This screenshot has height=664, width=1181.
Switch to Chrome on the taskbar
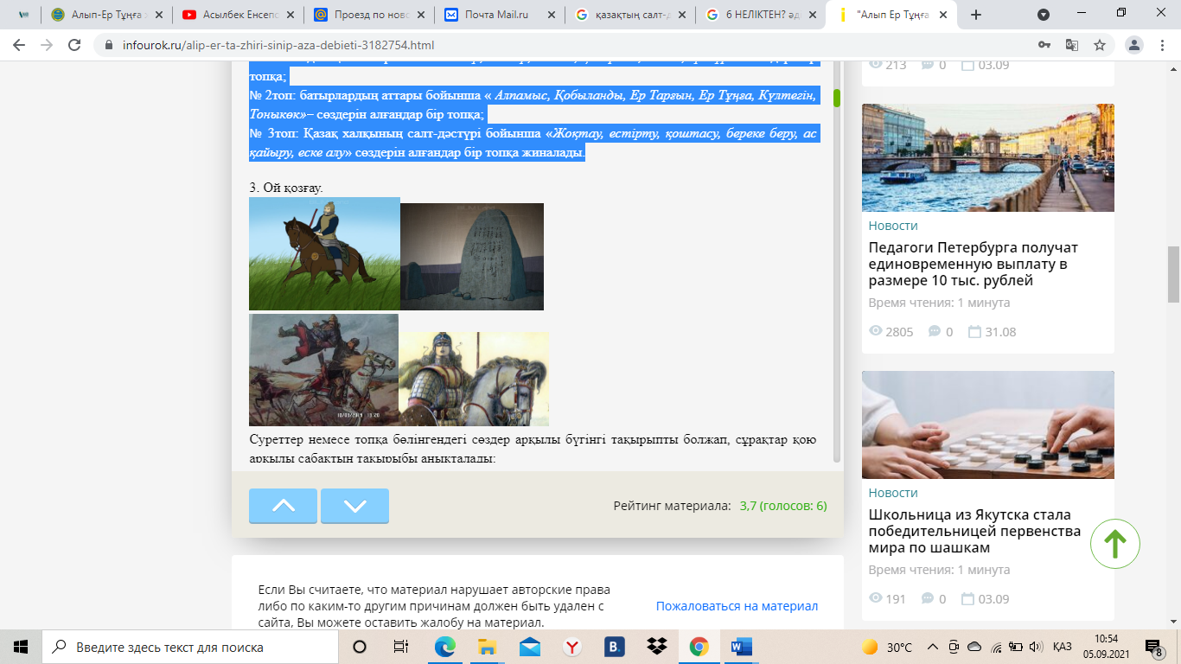699,647
